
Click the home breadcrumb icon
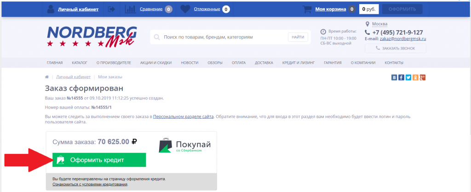tap(47, 77)
